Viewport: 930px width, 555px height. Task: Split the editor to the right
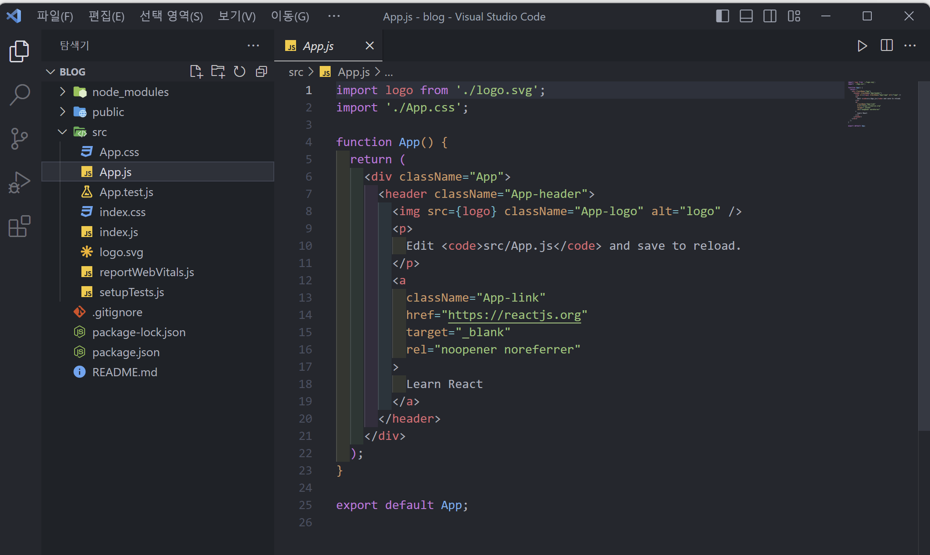click(x=886, y=45)
